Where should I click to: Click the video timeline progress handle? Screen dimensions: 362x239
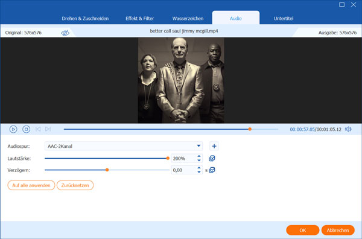(250, 129)
